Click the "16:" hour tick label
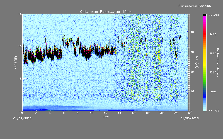Viewport: 223px width, 139px height. click(134, 113)
